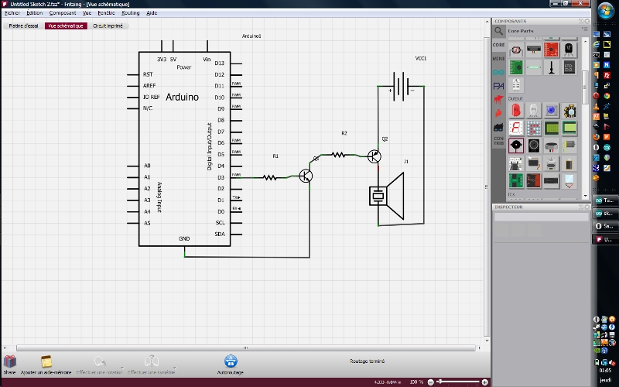Open the Windows Start orb
Image resolution: width=619 pixels, height=387 pixels.
605,11
